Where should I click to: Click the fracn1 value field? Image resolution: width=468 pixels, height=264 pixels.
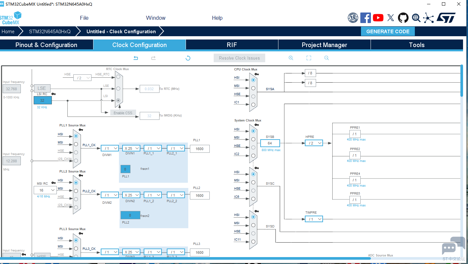(x=126, y=169)
